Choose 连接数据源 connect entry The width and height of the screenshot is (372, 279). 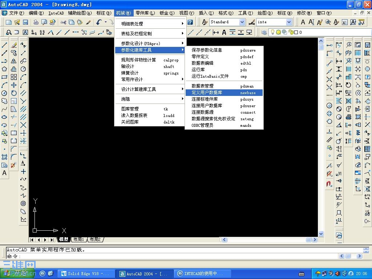point(224,112)
